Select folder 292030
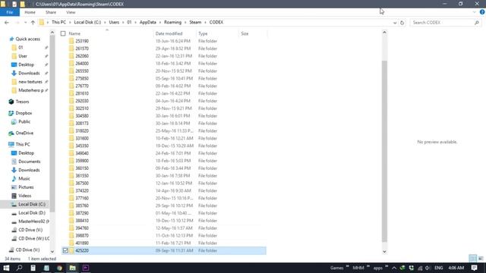Image resolution: width=486 pixels, height=273 pixels. 82,101
